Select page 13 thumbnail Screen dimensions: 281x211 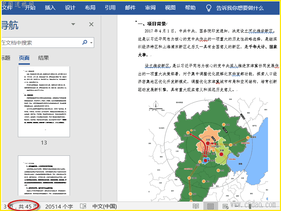(44, 102)
